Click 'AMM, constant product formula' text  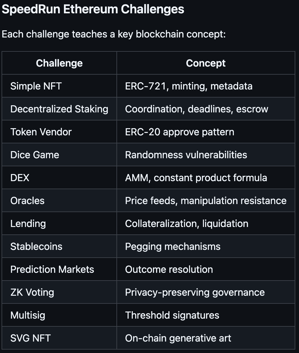196,178
